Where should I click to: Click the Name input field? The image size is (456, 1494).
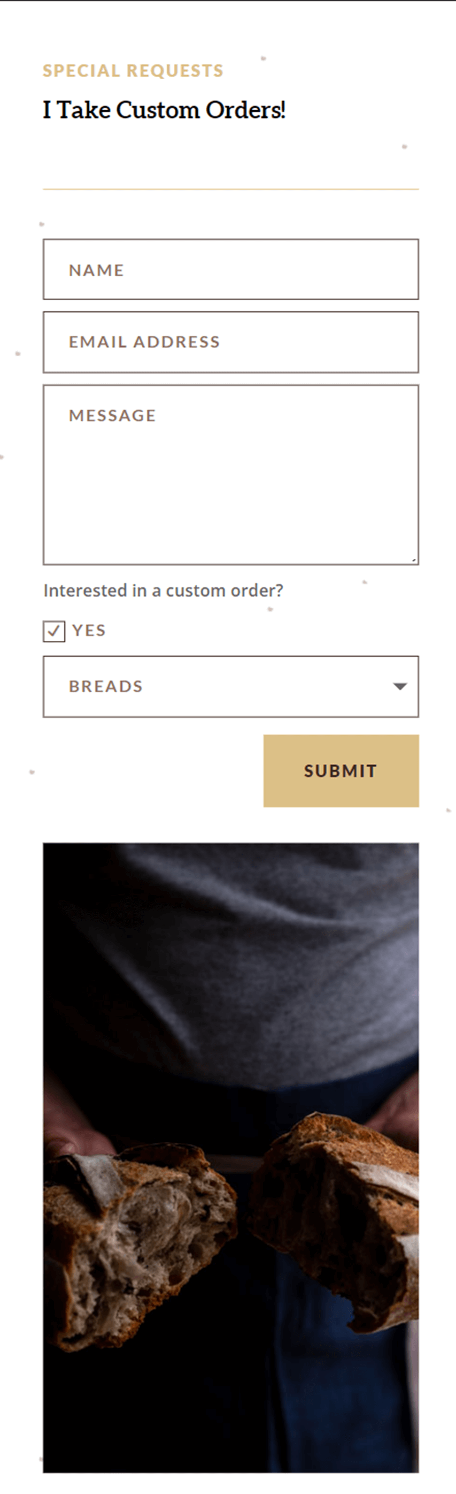click(x=230, y=270)
